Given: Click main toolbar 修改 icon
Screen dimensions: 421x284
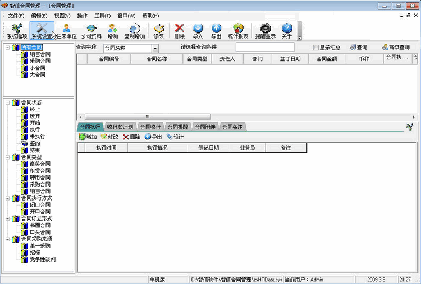Looking at the screenshot, I should 158,31.
